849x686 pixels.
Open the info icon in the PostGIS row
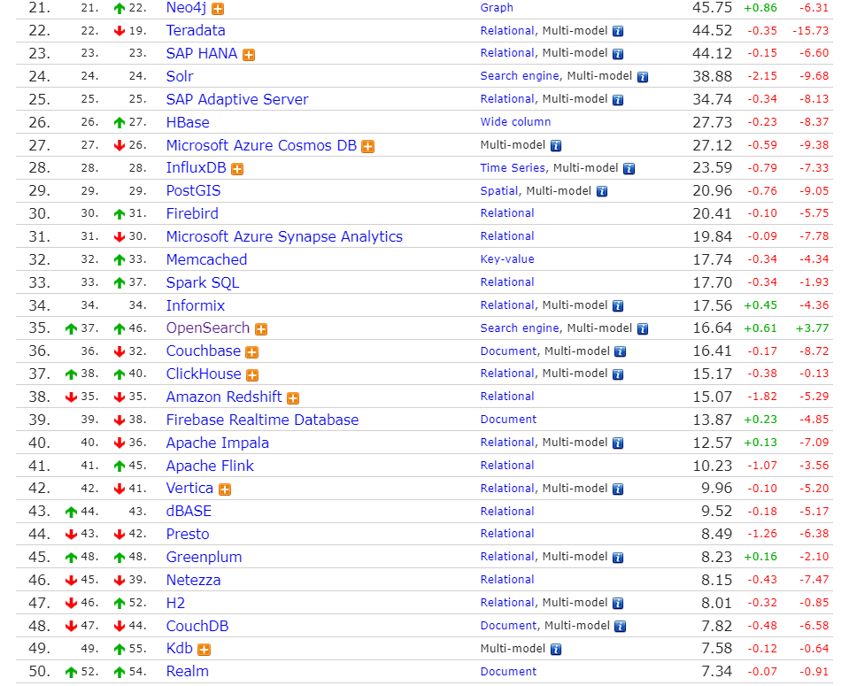601,192
